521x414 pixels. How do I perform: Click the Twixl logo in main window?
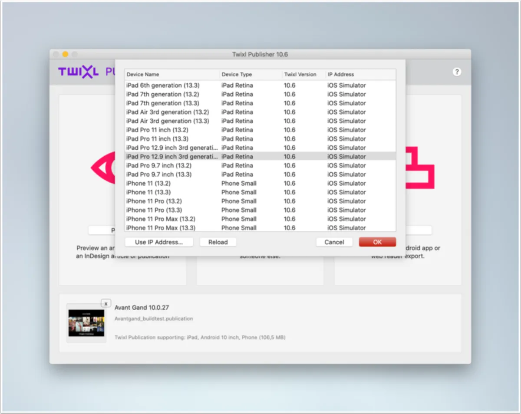(x=78, y=72)
